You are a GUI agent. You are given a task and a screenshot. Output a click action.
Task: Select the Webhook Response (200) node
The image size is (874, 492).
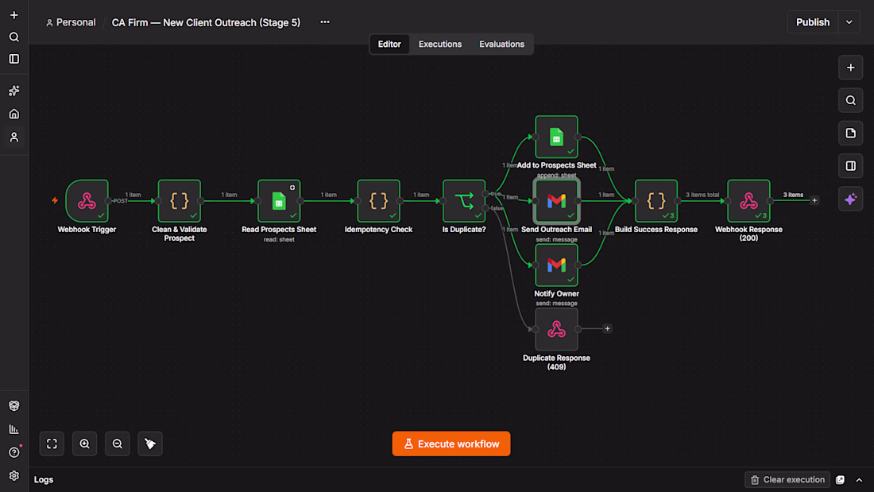[x=748, y=201]
